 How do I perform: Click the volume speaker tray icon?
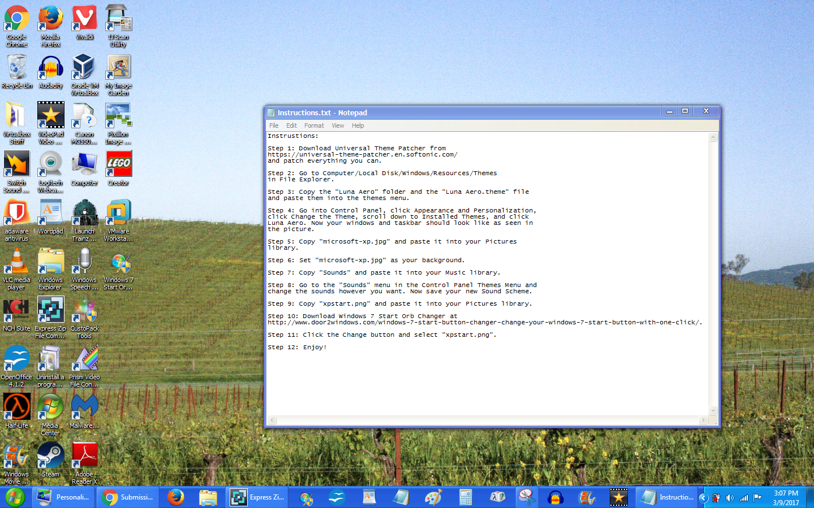(730, 498)
